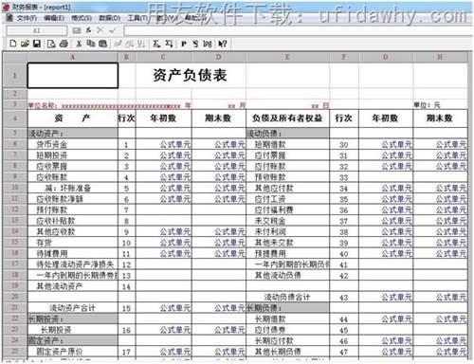Image resolution: width=474 pixels, height=364 pixels.
Task: Click the 长期负债: section cell
Action: [287, 308]
